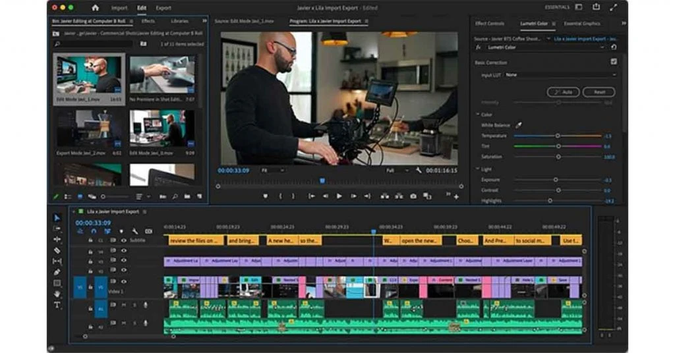This screenshot has height=353, width=675.
Task: Click the project panel search field
Action: tap(94, 44)
